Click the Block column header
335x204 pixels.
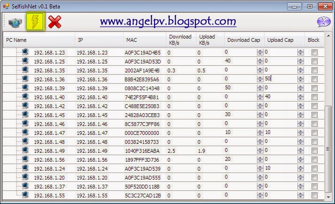314,40
